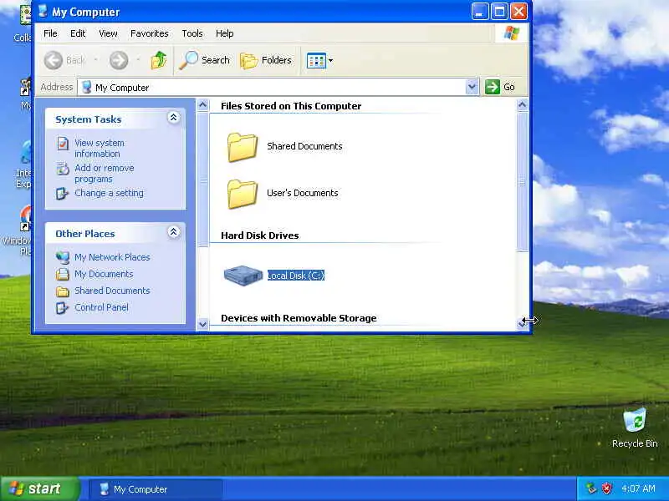Click the My Network Places icon

pyautogui.click(x=62, y=257)
